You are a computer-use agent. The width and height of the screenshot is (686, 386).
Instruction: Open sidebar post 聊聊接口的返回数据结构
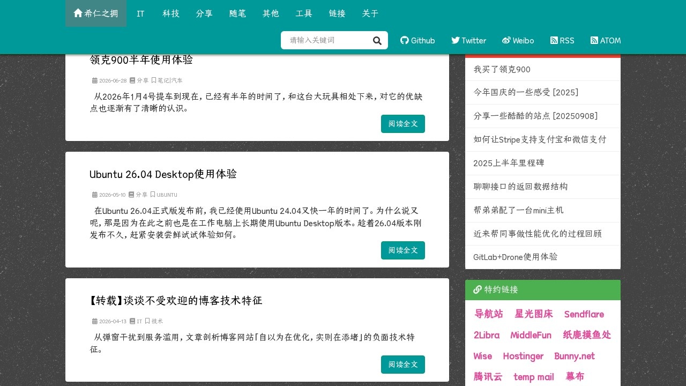coord(520,187)
